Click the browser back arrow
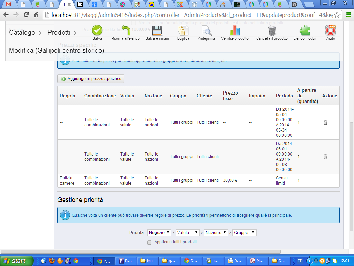Viewport: 354px width, 266px height. tap(6, 15)
